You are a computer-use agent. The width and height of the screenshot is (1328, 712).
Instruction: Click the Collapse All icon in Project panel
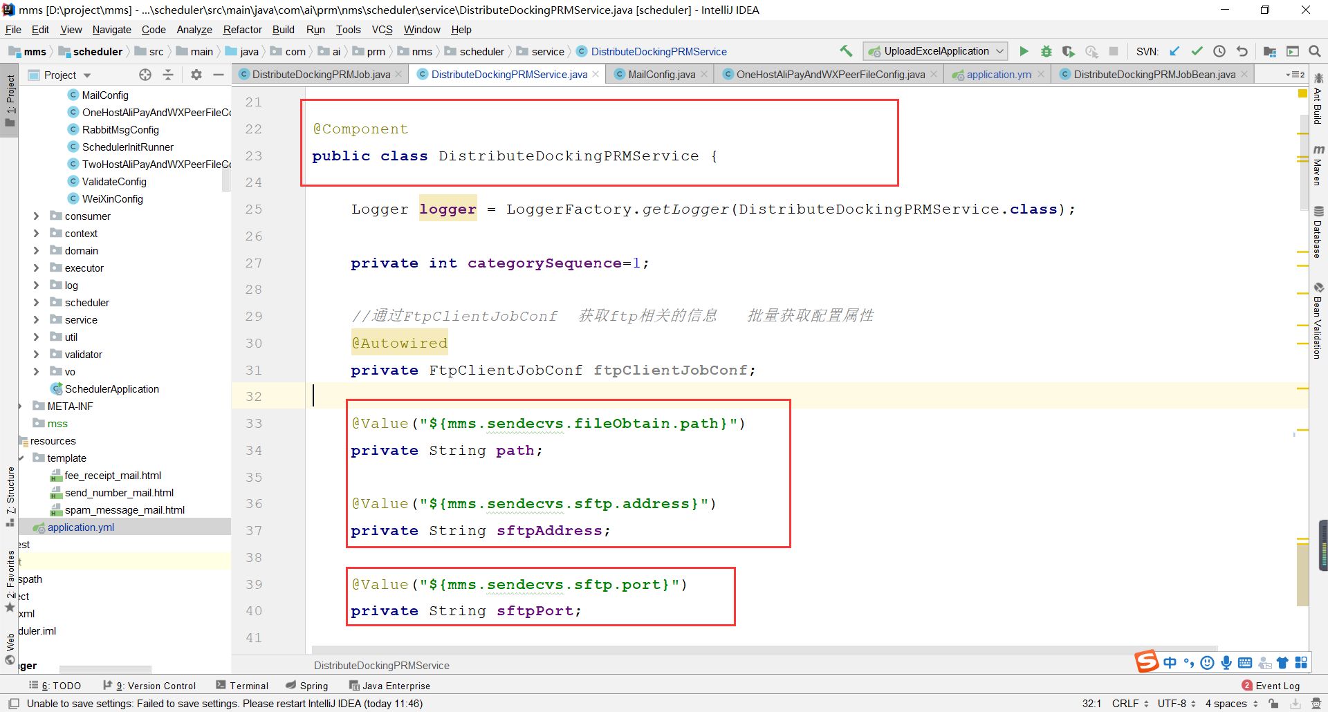168,75
